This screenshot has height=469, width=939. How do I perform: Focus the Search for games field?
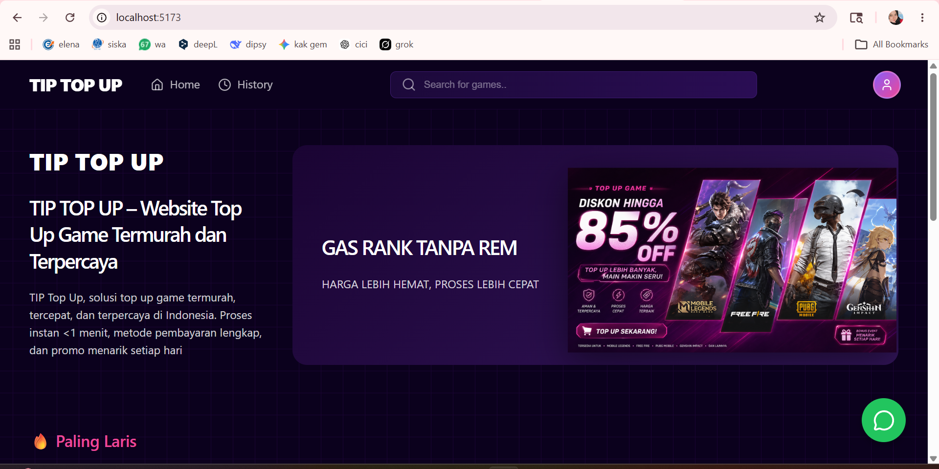tap(574, 85)
